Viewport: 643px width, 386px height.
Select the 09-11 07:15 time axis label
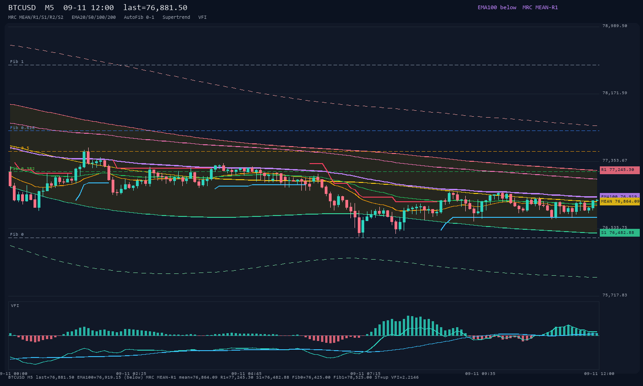point(365,374)
